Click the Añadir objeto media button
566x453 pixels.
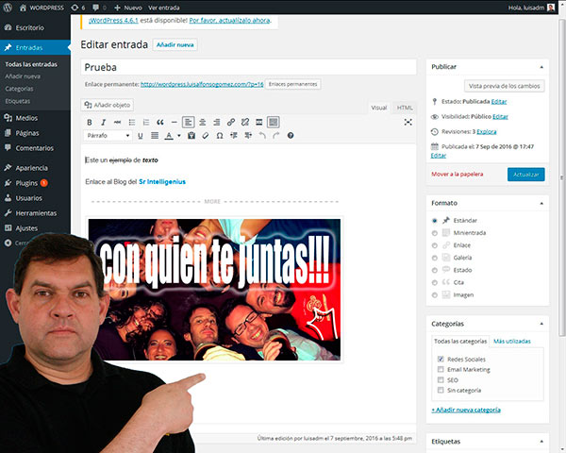click(108, 105)
